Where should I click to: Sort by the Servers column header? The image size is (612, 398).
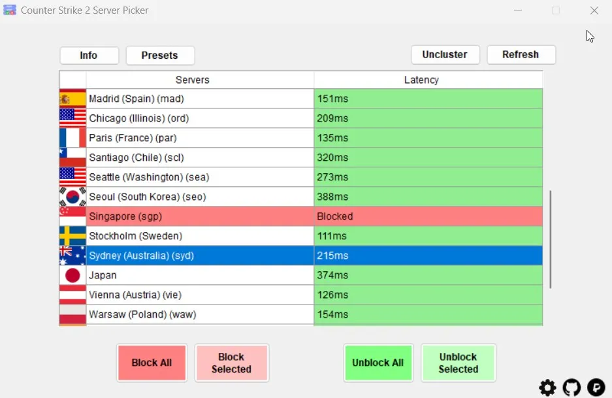click(200, 80)
